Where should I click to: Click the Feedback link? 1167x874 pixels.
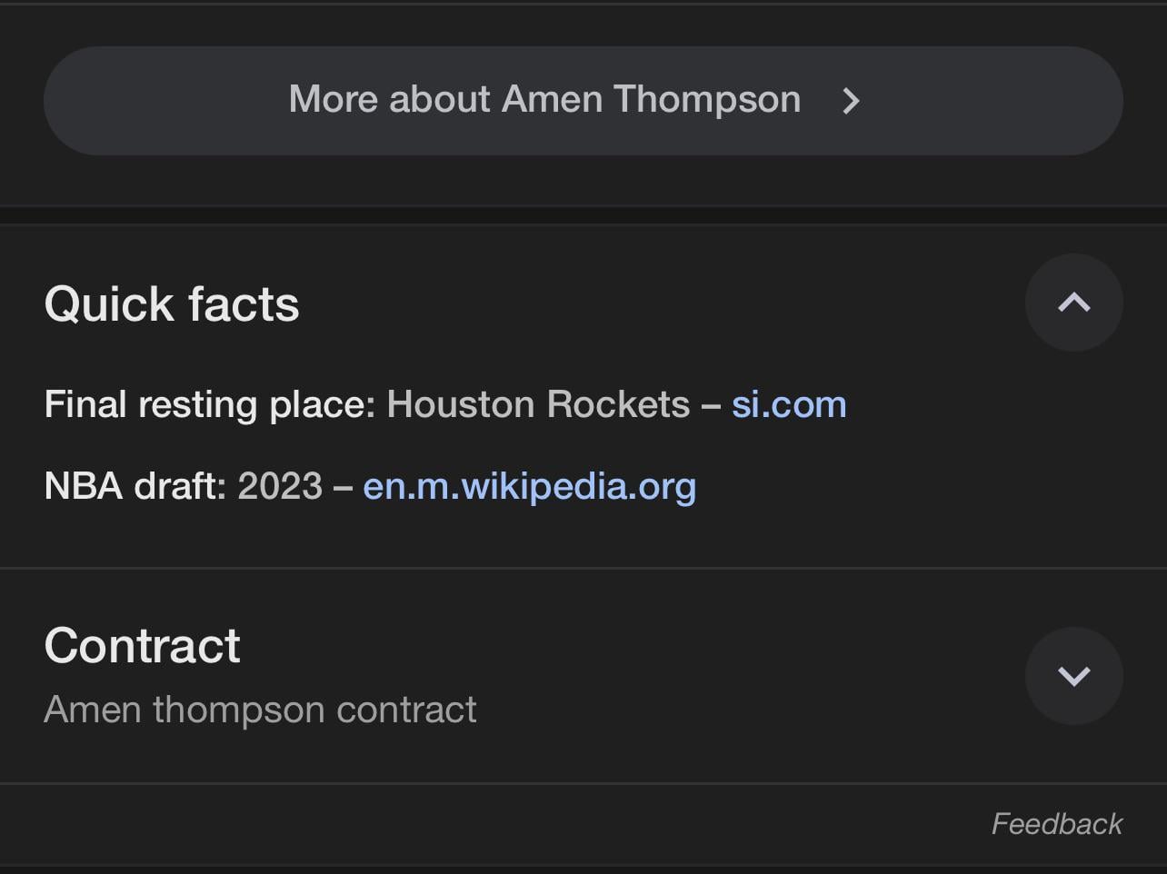click(x=1056, y=824)
